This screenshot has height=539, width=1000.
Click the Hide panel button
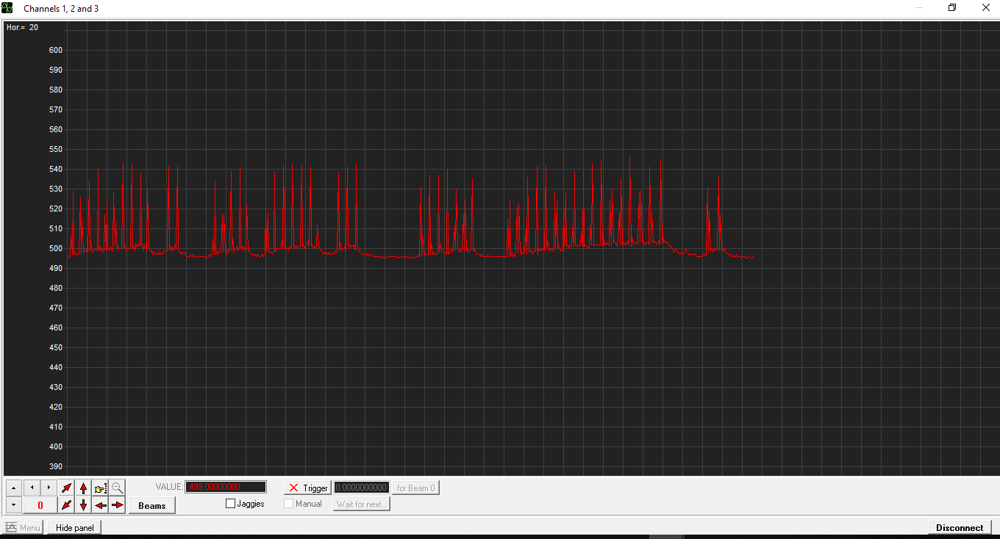[75, 527]
